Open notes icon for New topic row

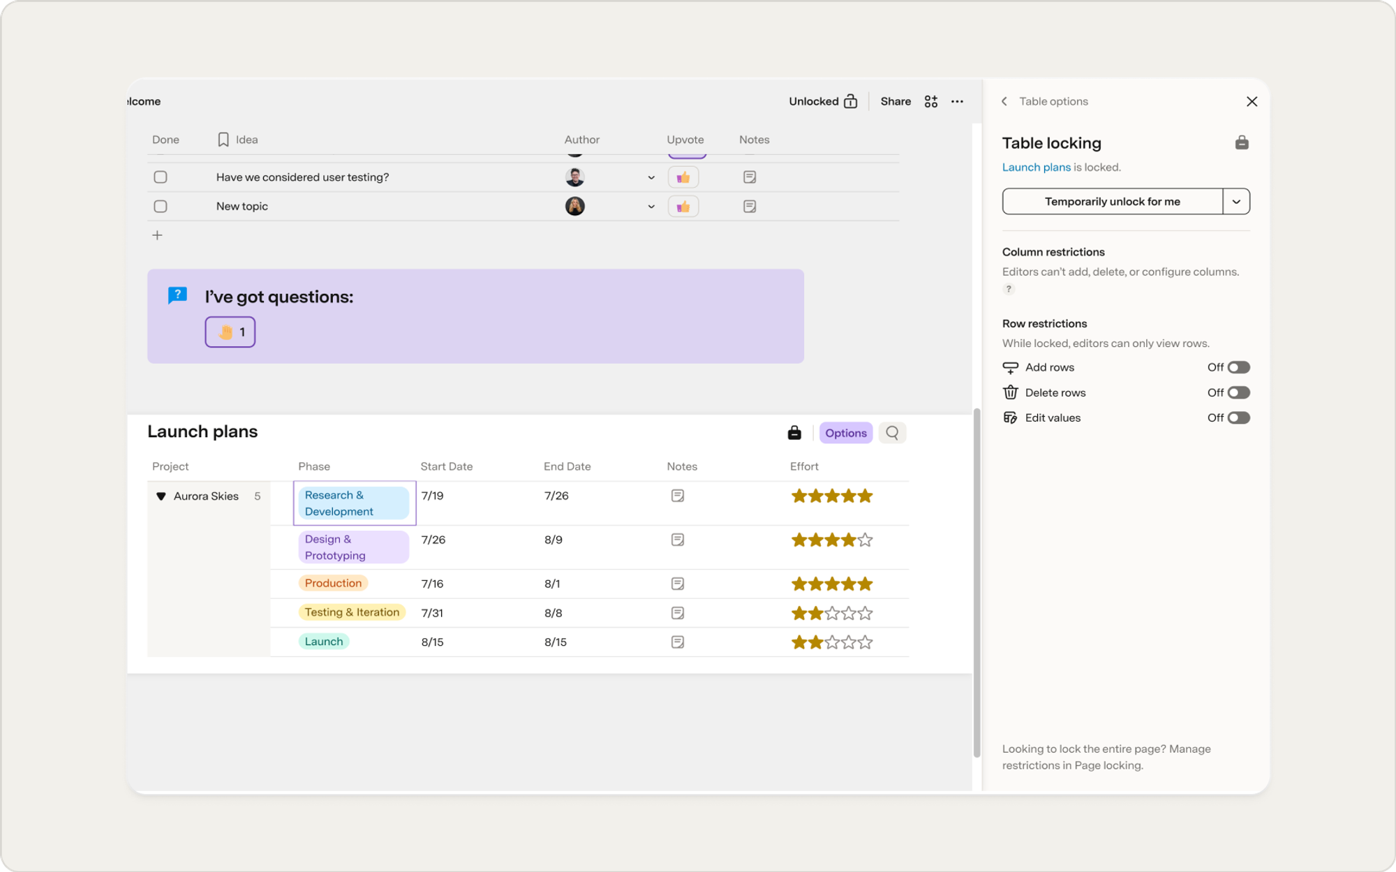tap(750, 206)
